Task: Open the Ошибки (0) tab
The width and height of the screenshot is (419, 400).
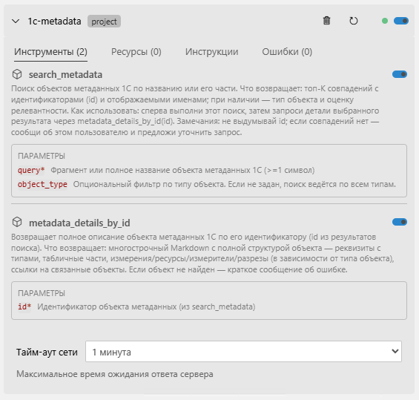Action: click(287, 52)
